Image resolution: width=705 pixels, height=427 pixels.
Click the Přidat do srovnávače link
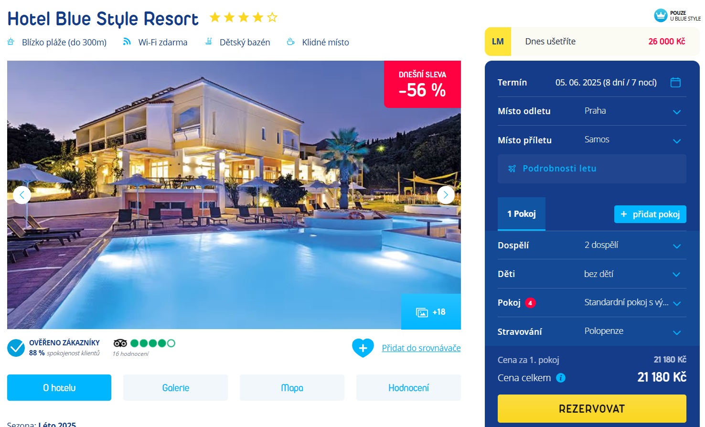421,348
